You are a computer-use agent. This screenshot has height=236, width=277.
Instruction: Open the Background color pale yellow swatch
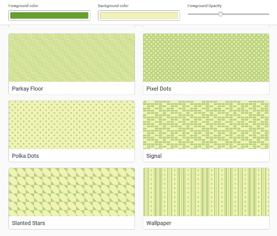click(x=139, y=15)
